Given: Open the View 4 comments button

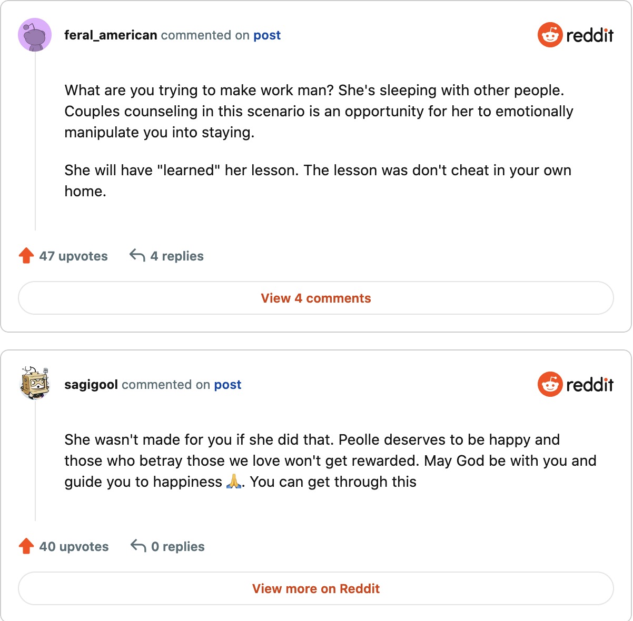Looking at the screenshot, I should (316, 298).
